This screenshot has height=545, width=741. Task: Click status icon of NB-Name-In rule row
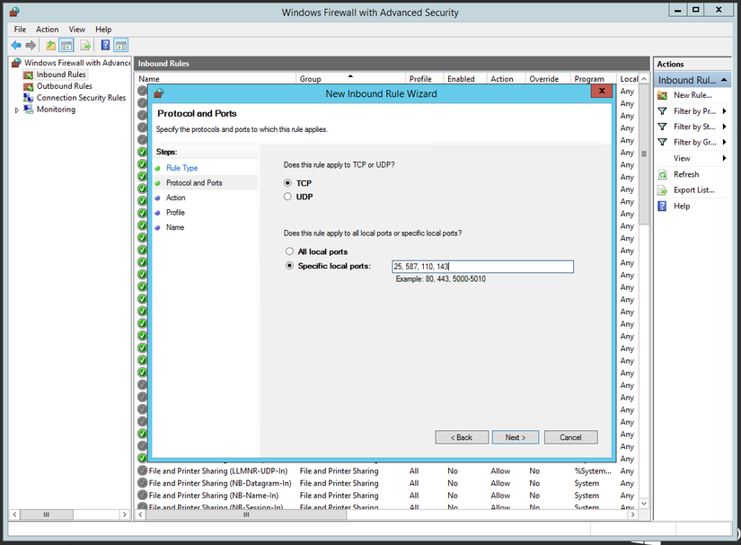tap(142, 496)
